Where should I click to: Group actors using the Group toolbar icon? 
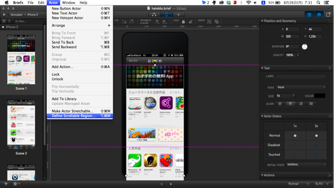point(210,22)
